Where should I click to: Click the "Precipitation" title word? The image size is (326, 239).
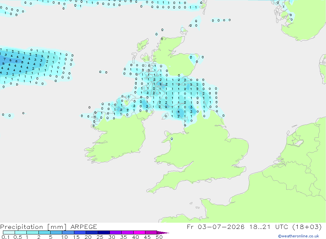pos(22,227)
